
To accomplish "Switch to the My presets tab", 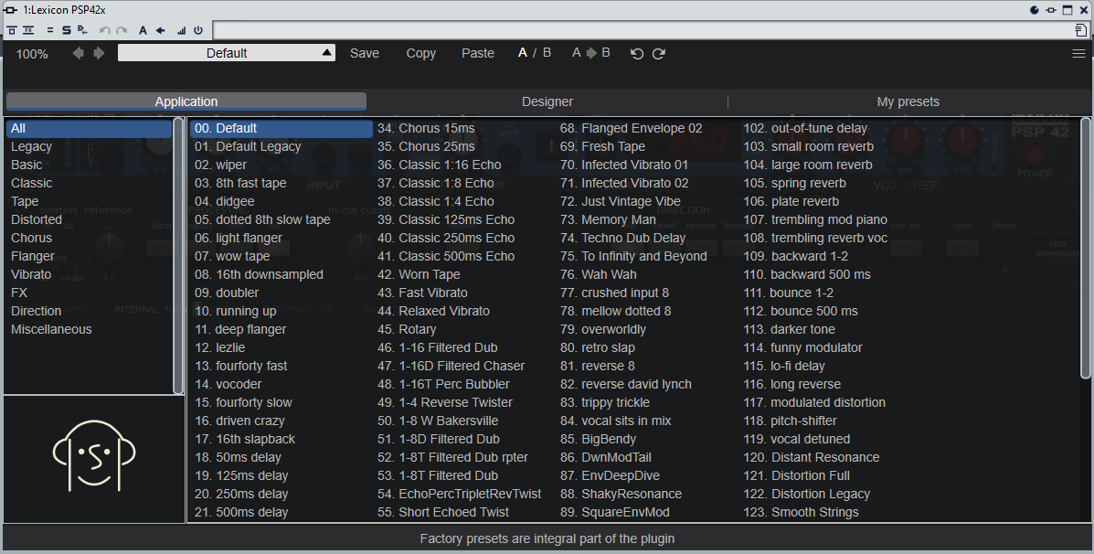I will (908, 101).
